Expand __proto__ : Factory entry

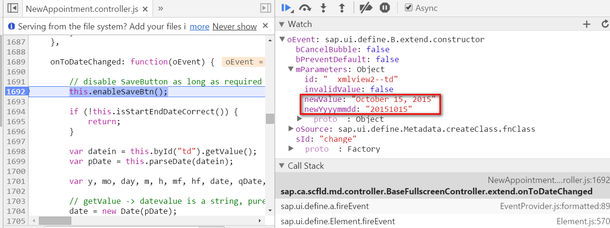[291, 149]
